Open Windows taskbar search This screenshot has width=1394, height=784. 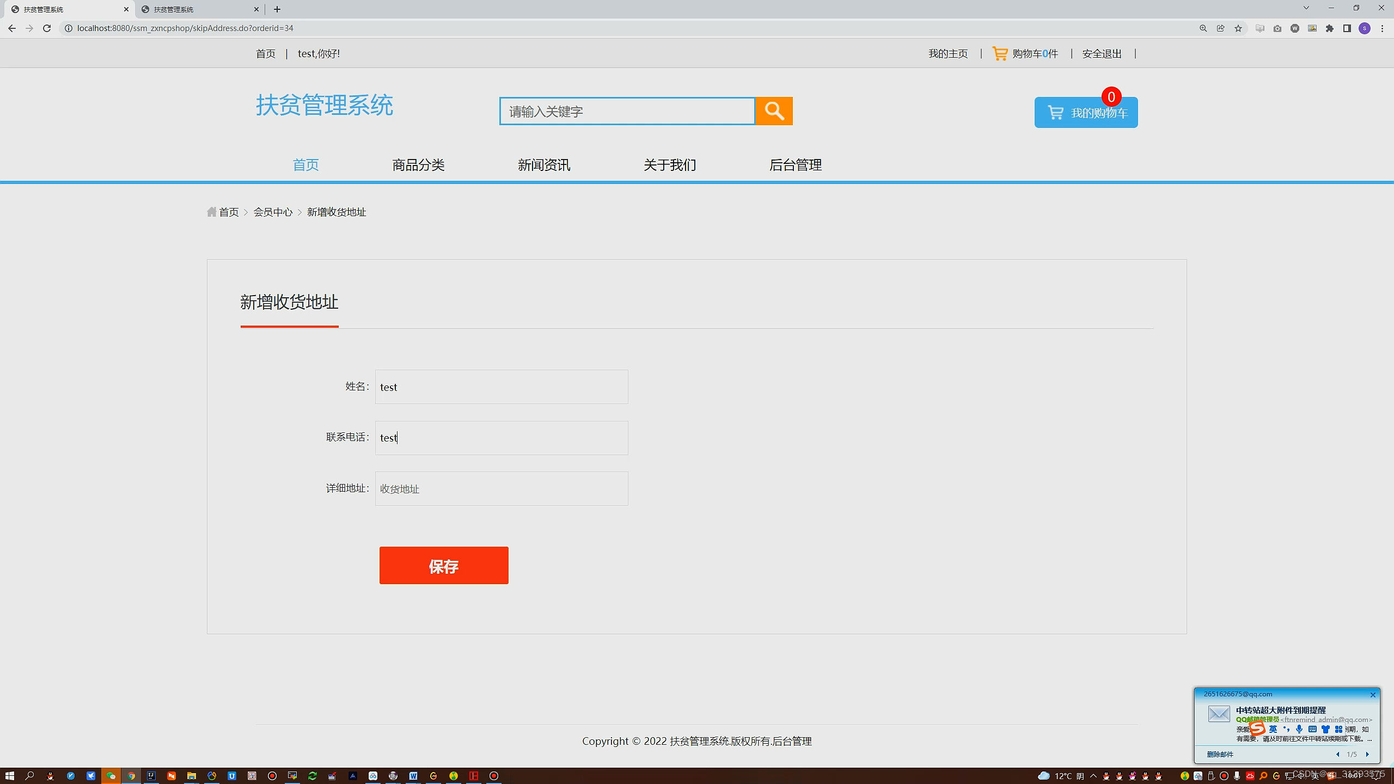[x=30, y=775]
